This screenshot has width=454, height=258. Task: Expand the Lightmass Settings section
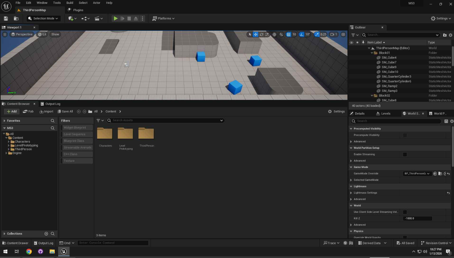pos(351,193)
